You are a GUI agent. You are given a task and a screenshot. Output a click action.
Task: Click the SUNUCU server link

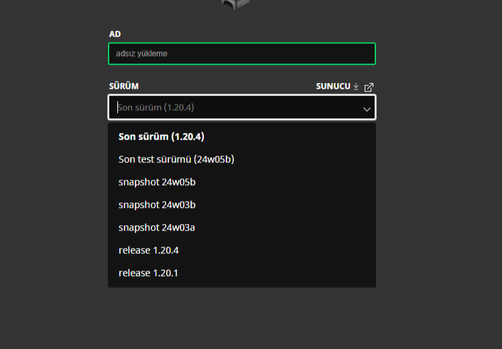(x=332, y=87)
